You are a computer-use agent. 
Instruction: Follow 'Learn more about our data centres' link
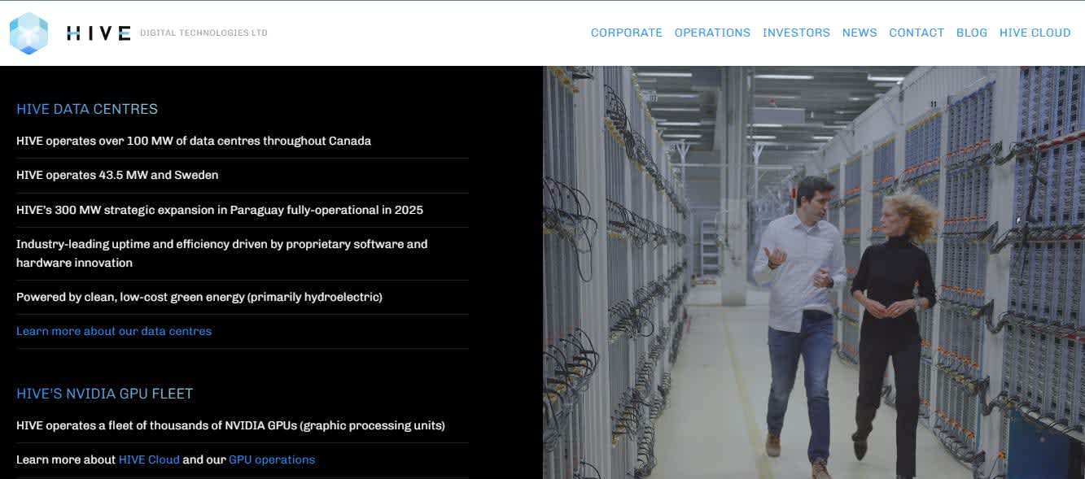[x=114, y=331]
